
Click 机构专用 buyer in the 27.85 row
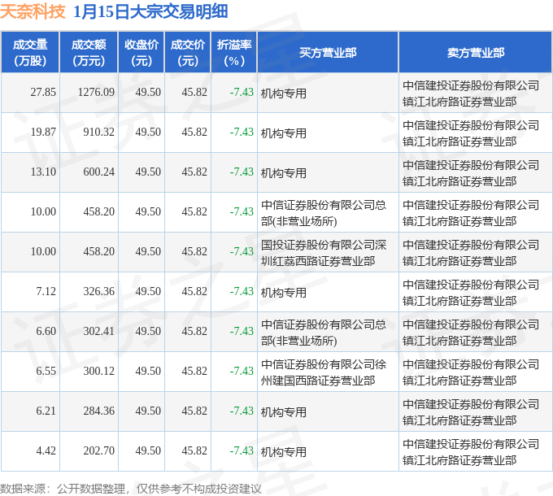(x=284, y=94)
